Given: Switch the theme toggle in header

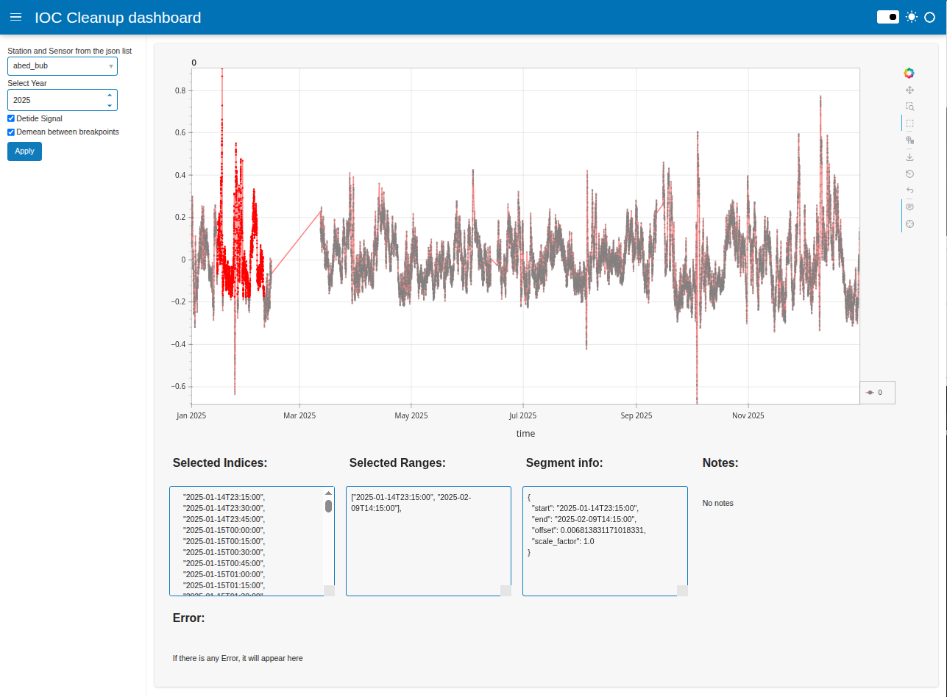Looking at the screenshot, I should click(x=888, y=17).
